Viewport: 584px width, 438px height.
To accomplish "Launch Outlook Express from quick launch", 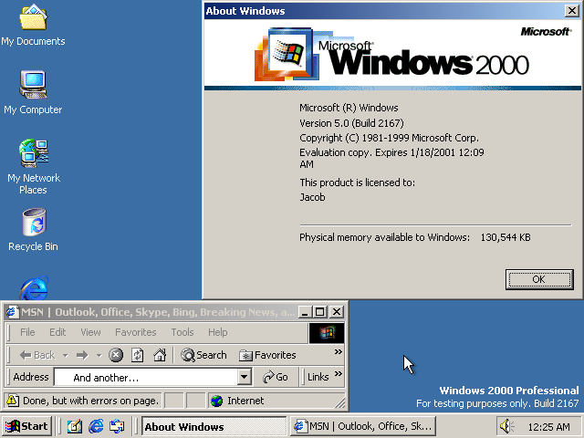I will 117,426.
